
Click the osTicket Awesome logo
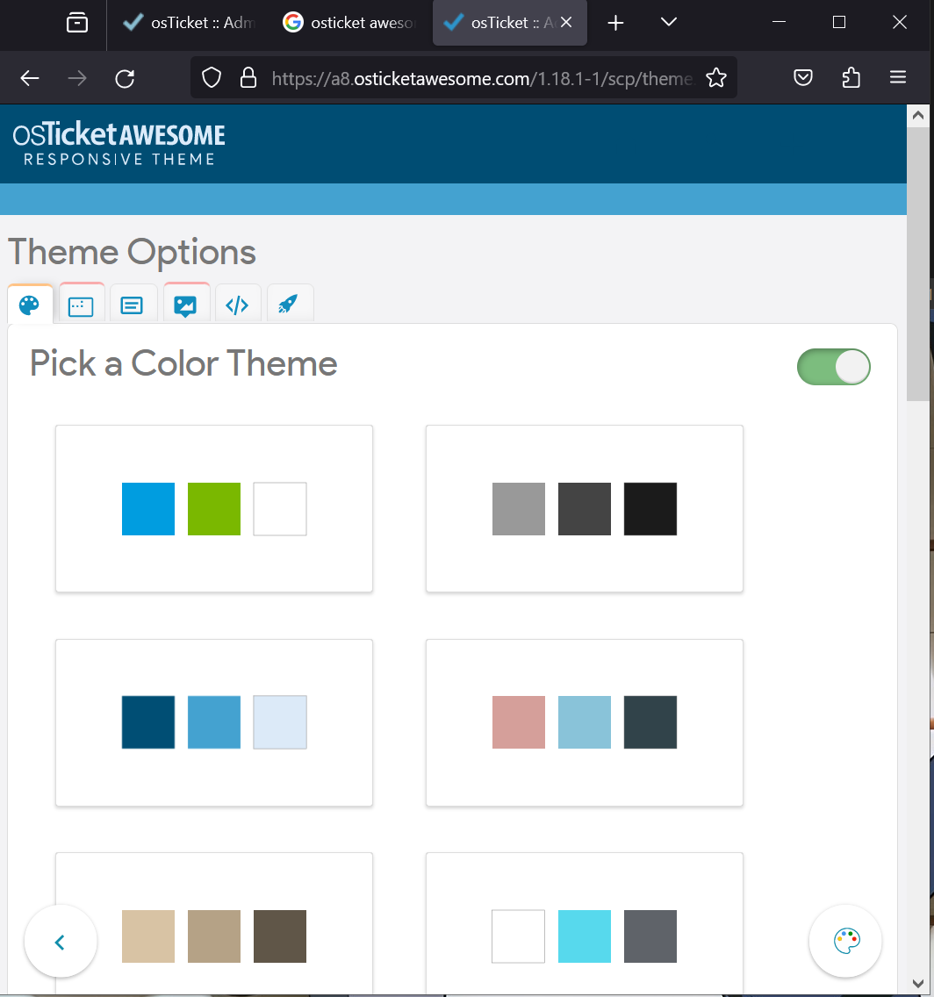click(x=119, y=145)
